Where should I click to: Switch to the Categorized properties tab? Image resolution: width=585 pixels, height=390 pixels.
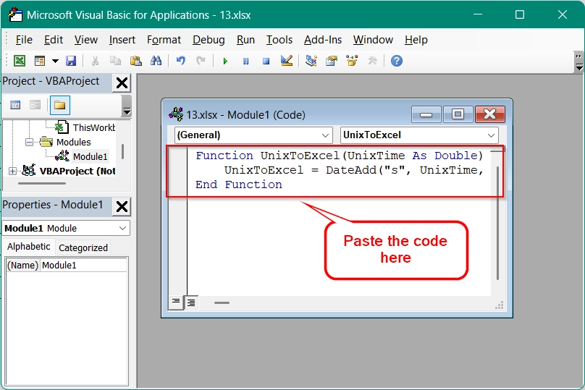pyautogui.click(x=83, y=248)
